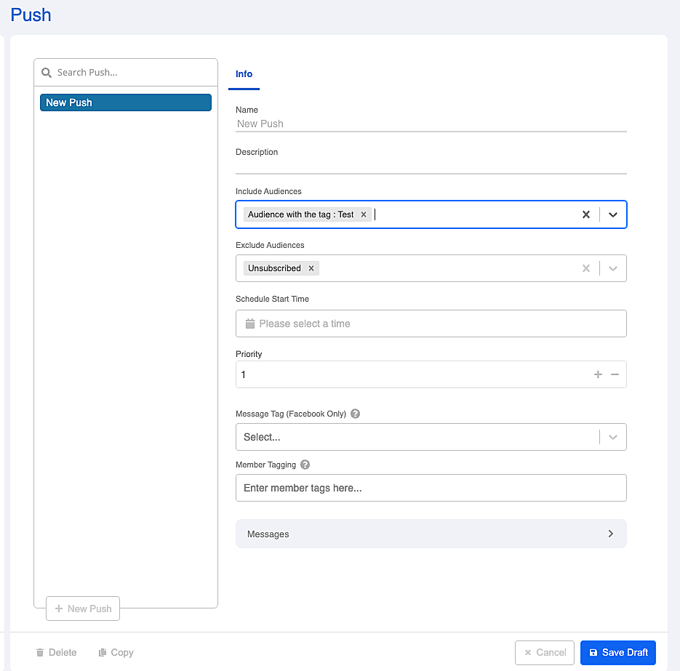Select New Push in the list
Viewport: 680px width, 671px height.
pyautogui.click(x=126, y=103)
